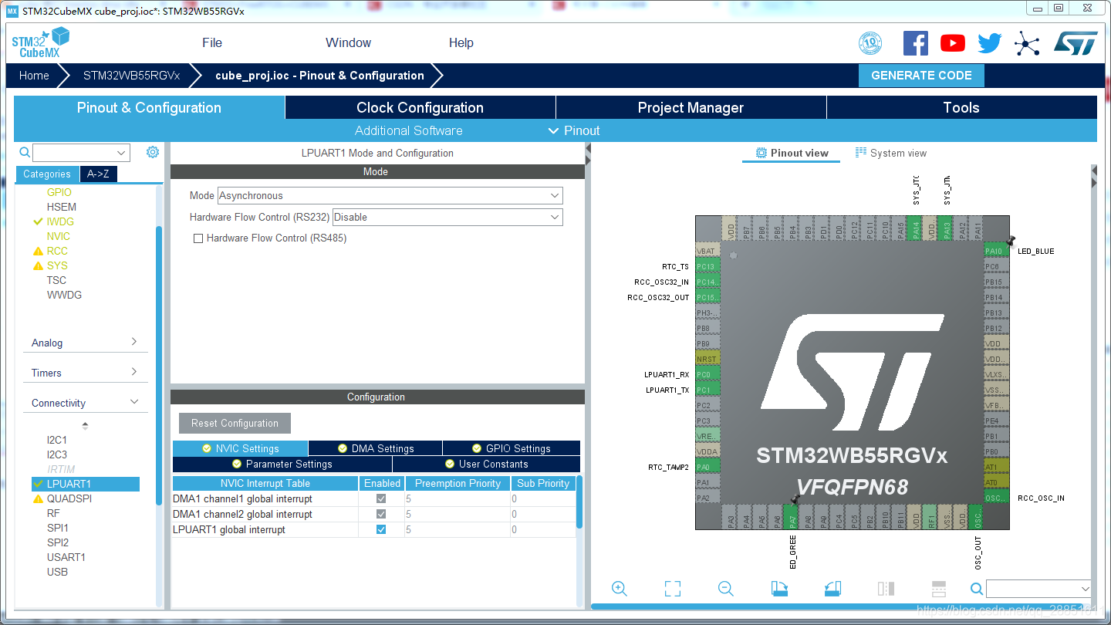Rotate the chip clockwise
Screen dimensions: 1111x625
point(779,589)
